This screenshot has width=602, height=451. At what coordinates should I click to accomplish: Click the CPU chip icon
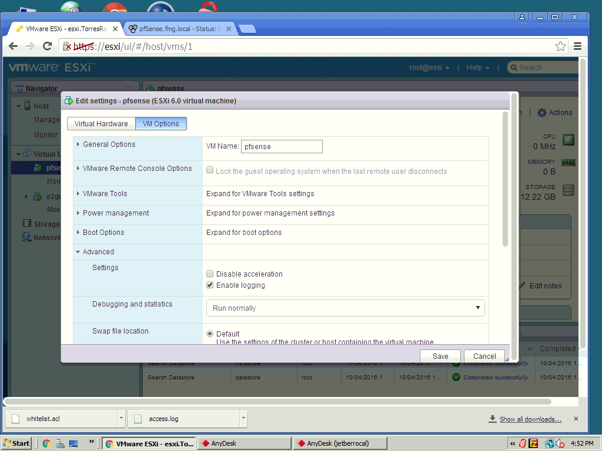coord(568,140)
